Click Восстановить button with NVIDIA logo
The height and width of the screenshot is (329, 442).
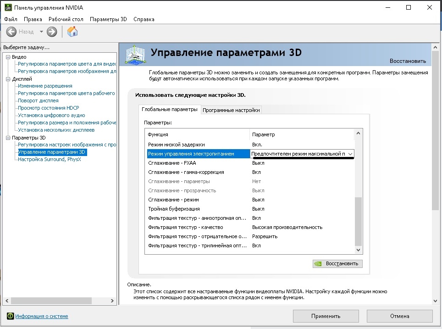tap(337, 263)
